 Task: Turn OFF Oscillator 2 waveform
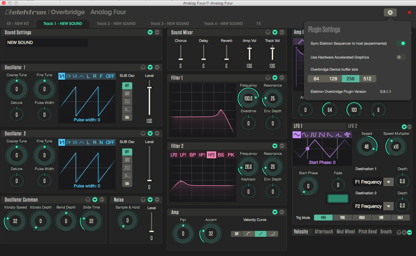[110, 142]
